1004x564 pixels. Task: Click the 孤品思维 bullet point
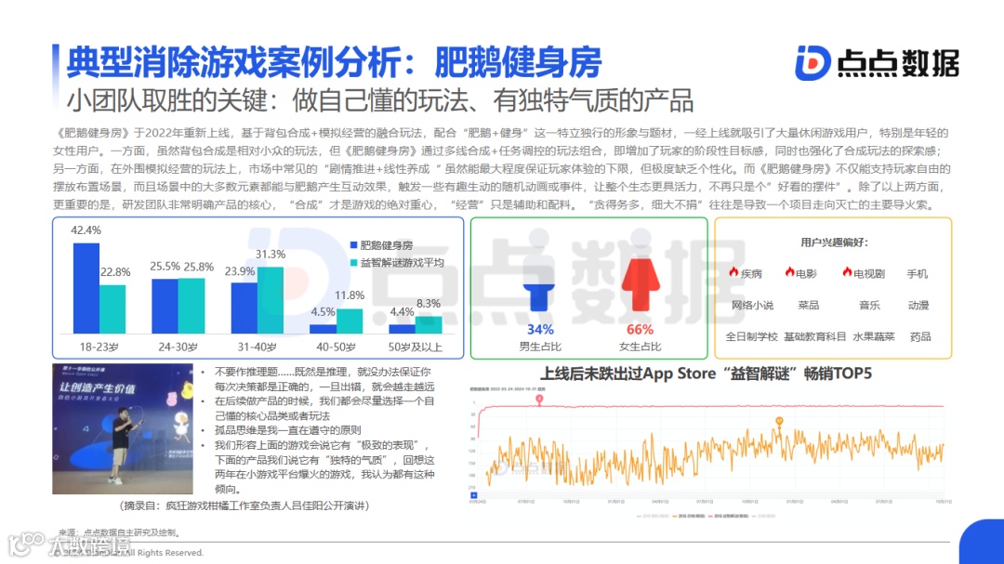point(287,430)
